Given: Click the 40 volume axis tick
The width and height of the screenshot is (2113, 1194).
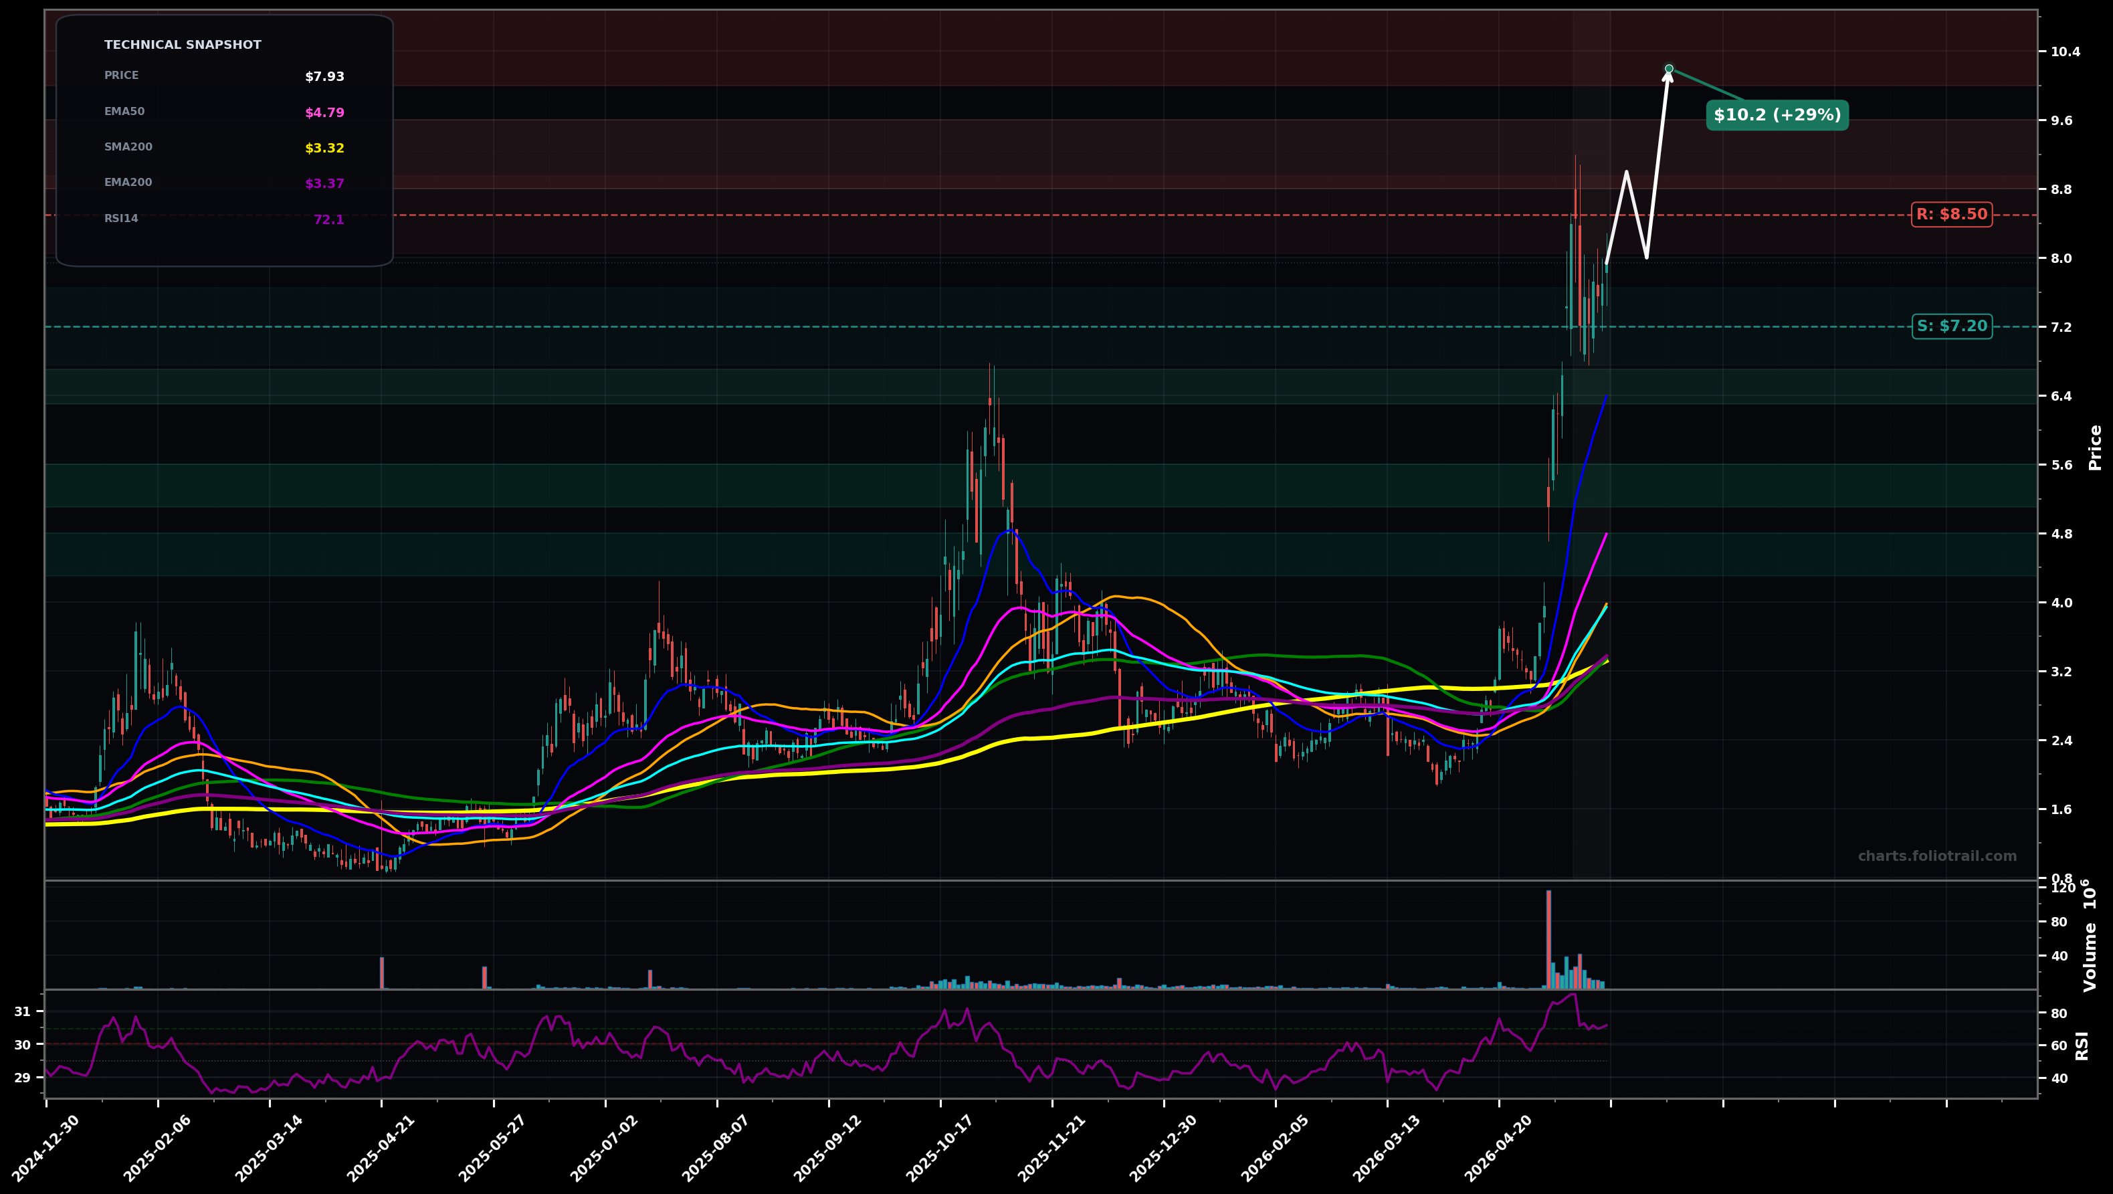Looking at the screenshot, I should coord(2059,956).
